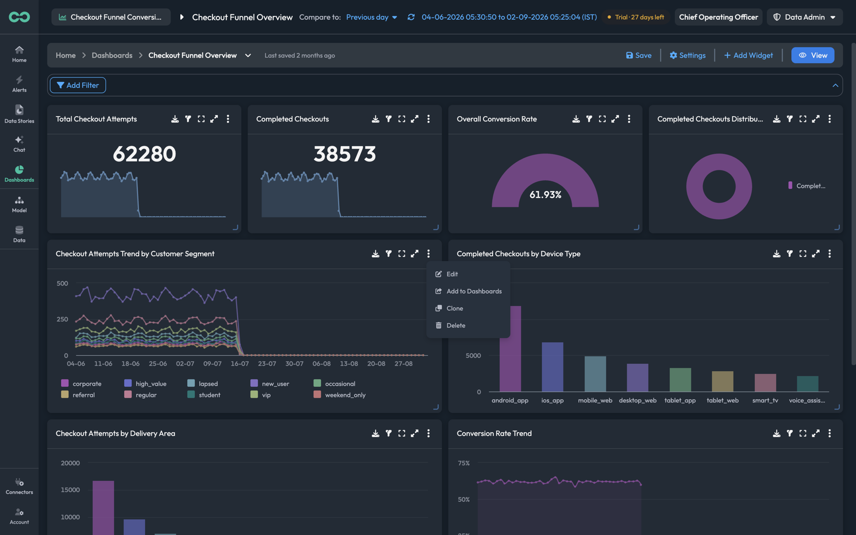Expand the Conversion Rate Trend widget
Viewport: 856px width, 535px height.
pos(816,433)
